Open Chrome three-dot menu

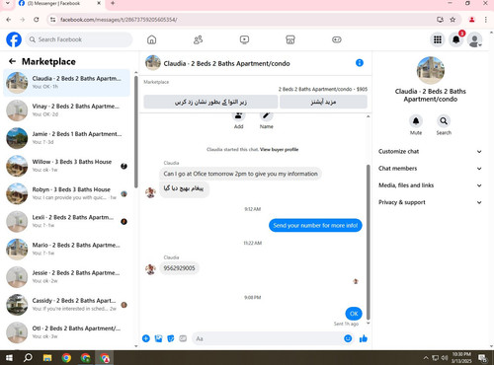pos(486,20)
